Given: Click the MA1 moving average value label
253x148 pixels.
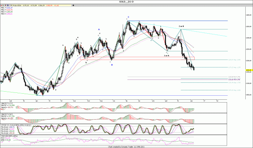Looking at the screenshot, I should [7, 8].
